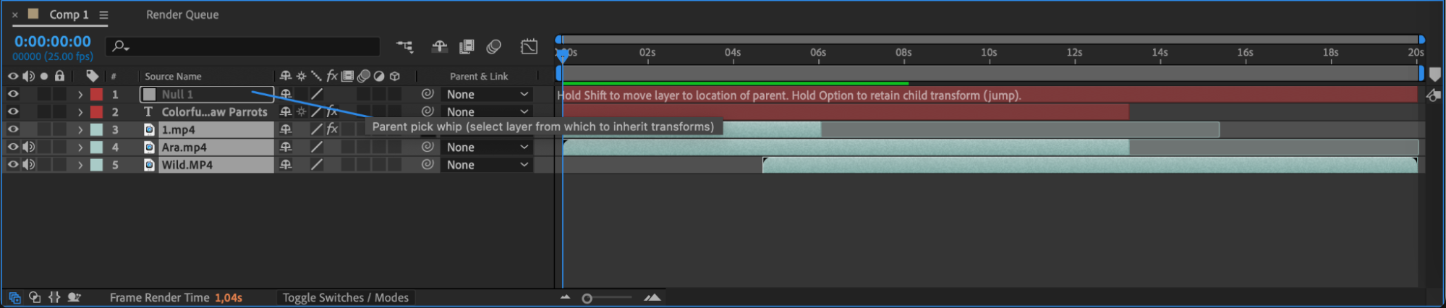Click the Render Time pane toggle icon
This screenshot has height=308, width=1446.
(74, 297)
